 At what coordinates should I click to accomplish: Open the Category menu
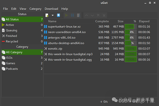35,9
